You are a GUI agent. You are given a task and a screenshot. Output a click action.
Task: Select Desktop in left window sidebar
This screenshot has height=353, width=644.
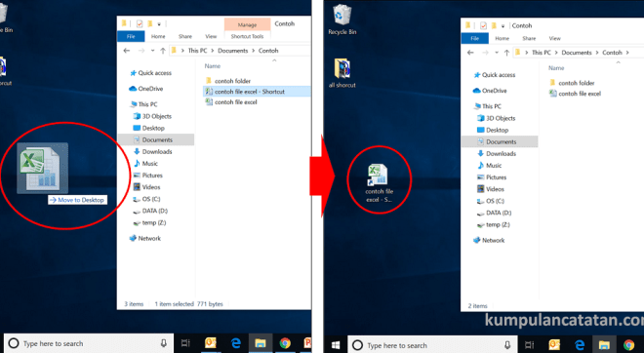click(148, 128)
